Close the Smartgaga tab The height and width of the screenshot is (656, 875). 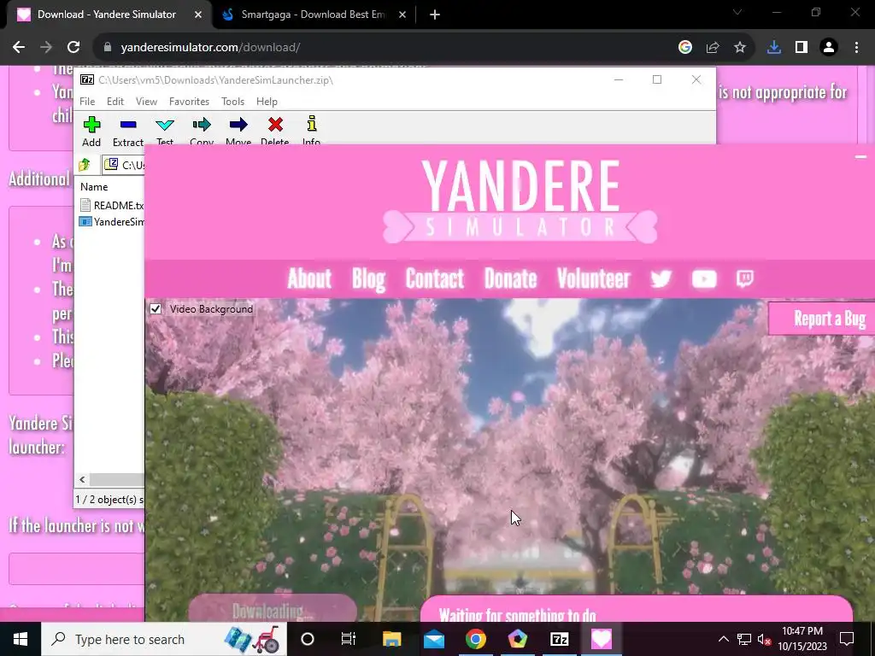tap(402, 15)
